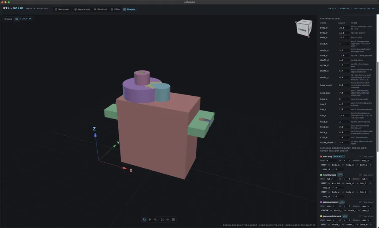The image size is (379, 228).
Task: Toggle the eye visibility icon in bottom toolbar
Action: tap(168, 220)
